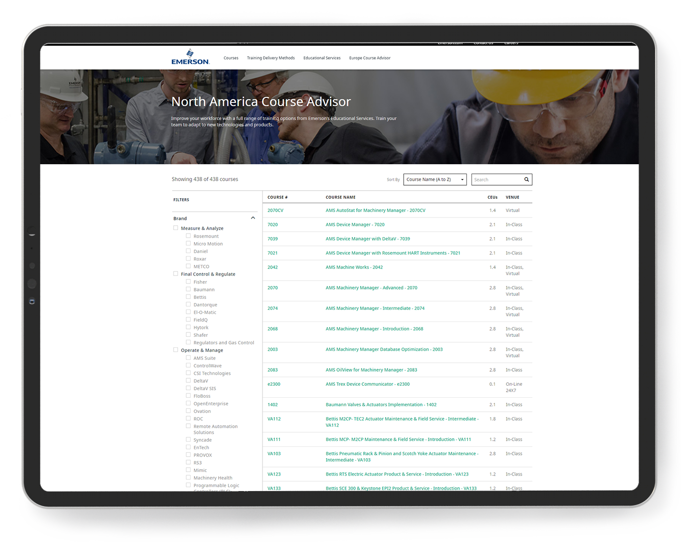This screenshot has height=542, width=681.
Task: Open the Sort By dropdown
Action: 435,180
